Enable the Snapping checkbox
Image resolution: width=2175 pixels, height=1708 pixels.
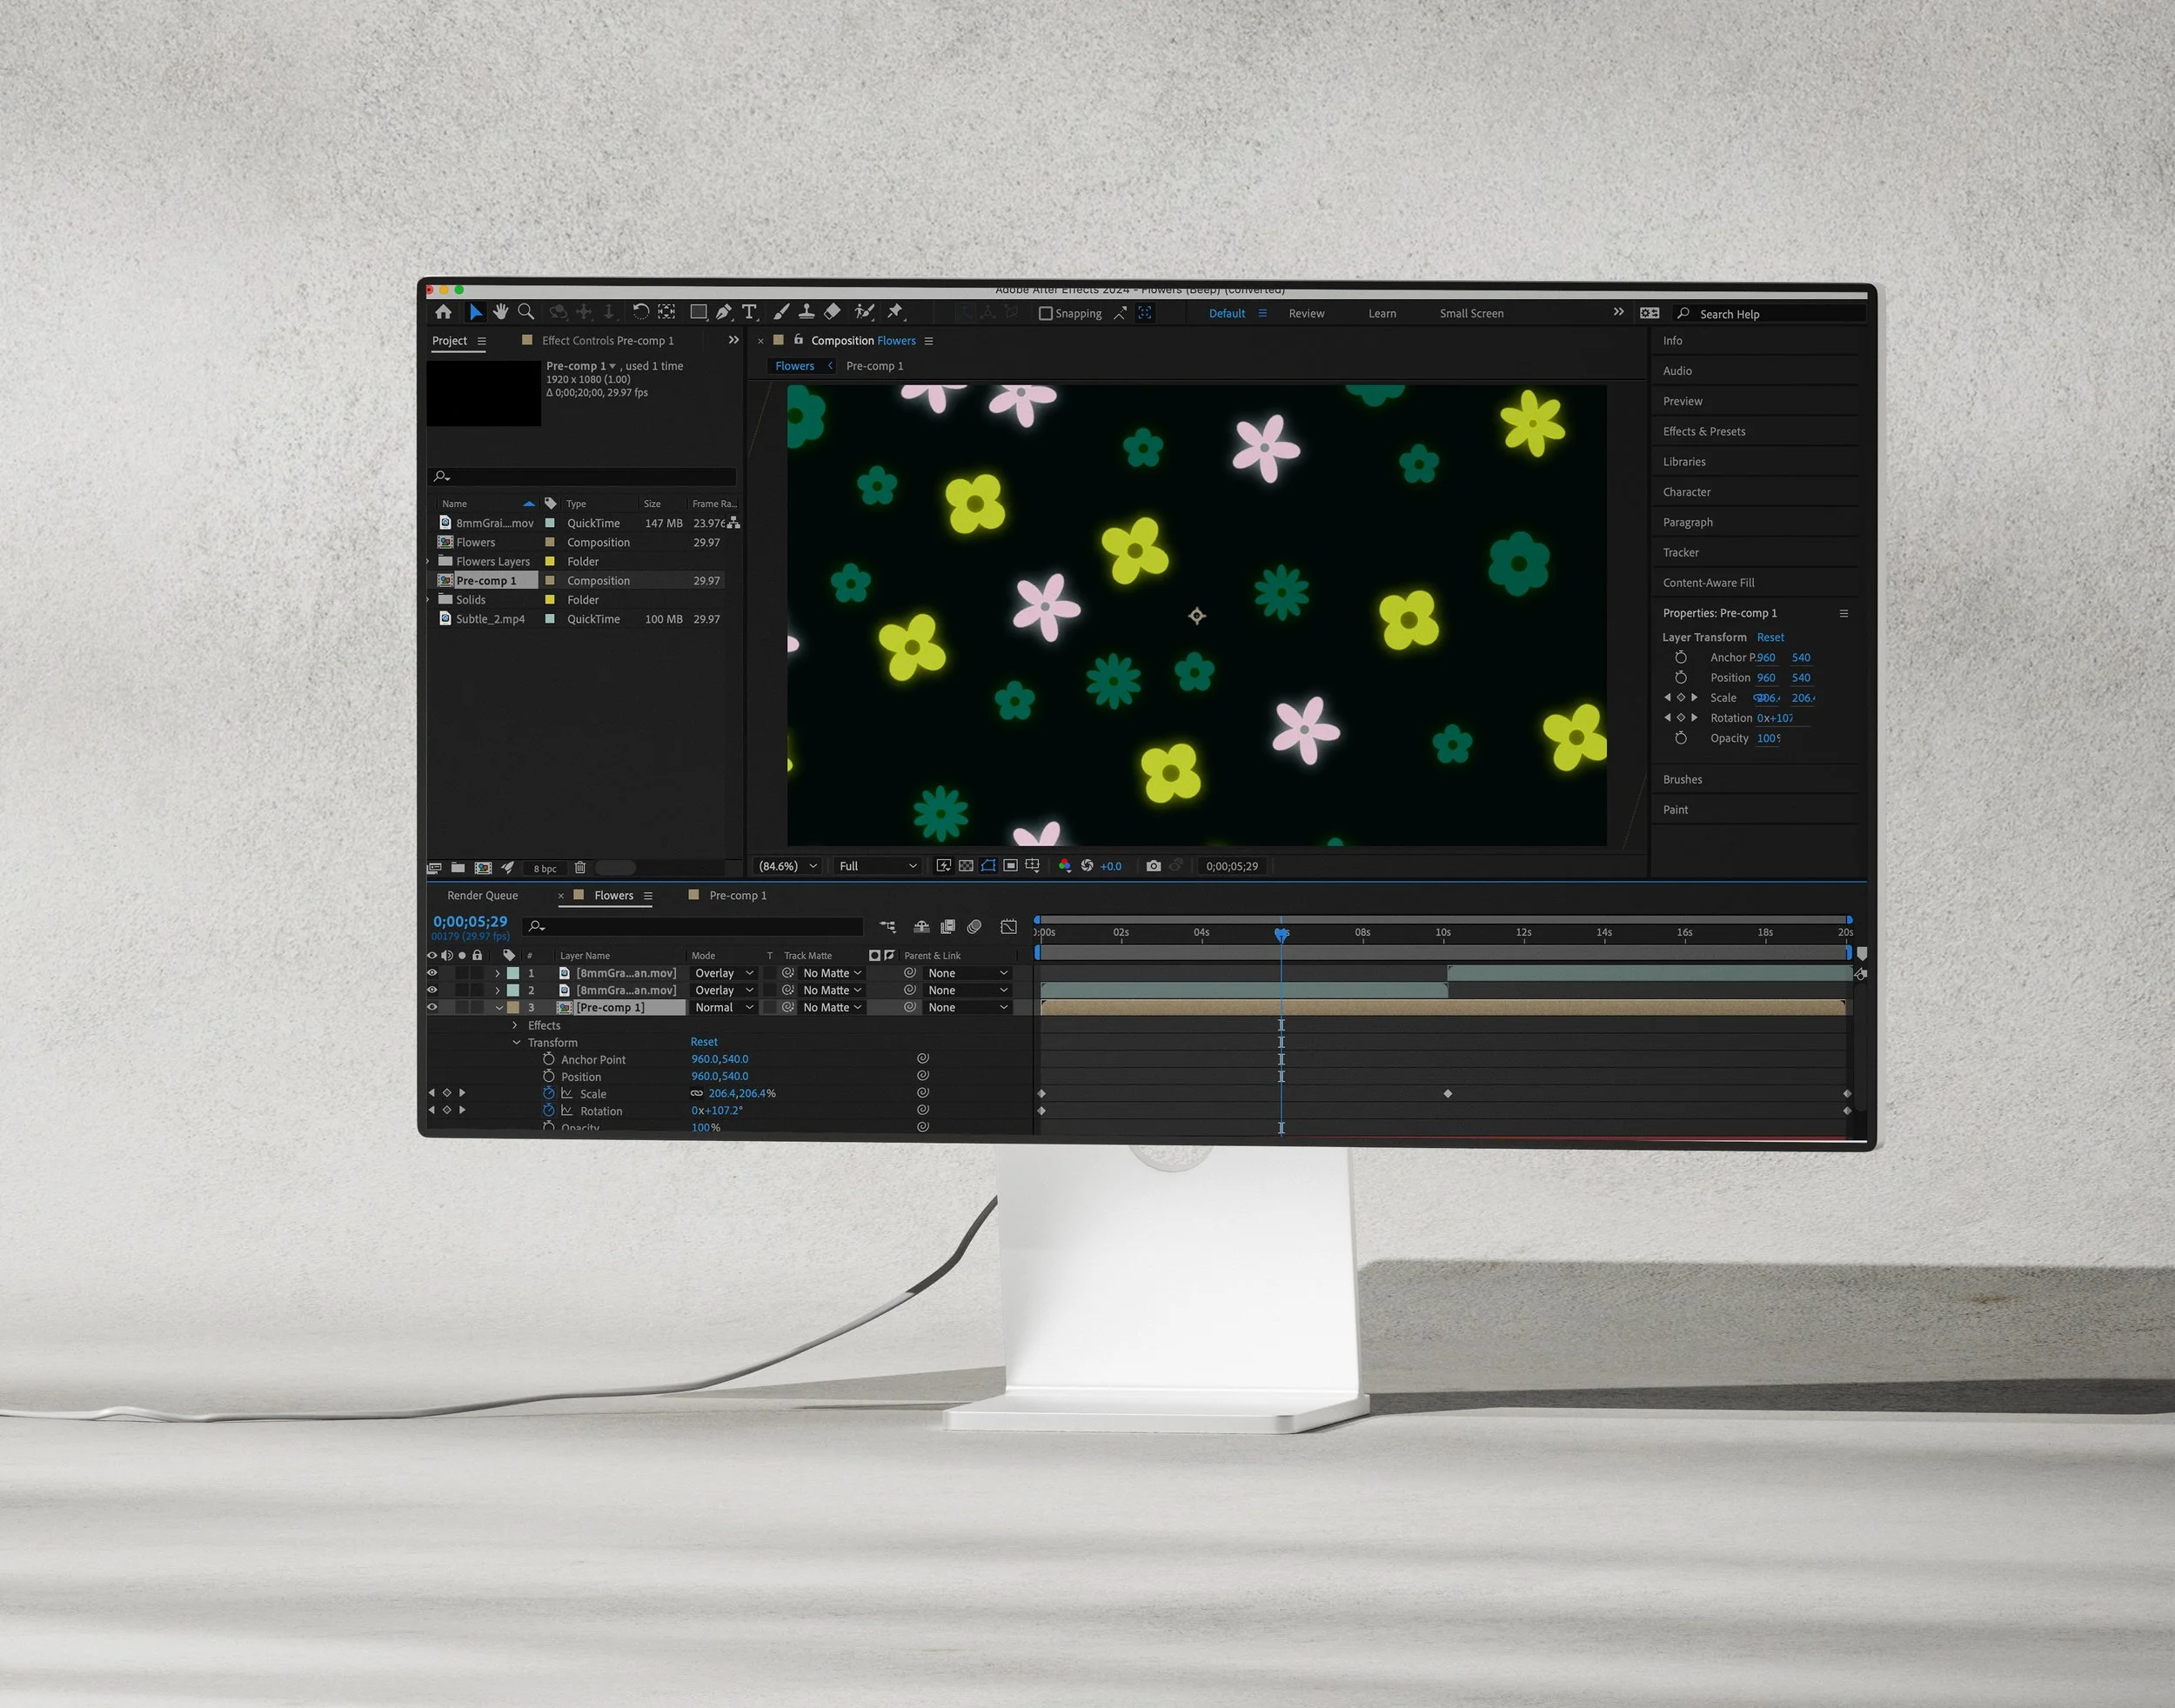(1046, 313)
